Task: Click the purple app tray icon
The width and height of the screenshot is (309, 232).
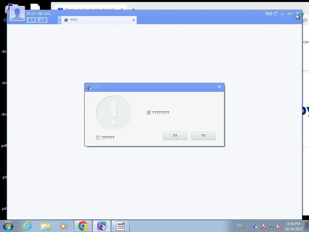Action: point(255,226)
